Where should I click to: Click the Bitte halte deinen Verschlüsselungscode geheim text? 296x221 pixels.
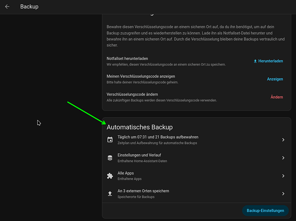click(142, 82)
